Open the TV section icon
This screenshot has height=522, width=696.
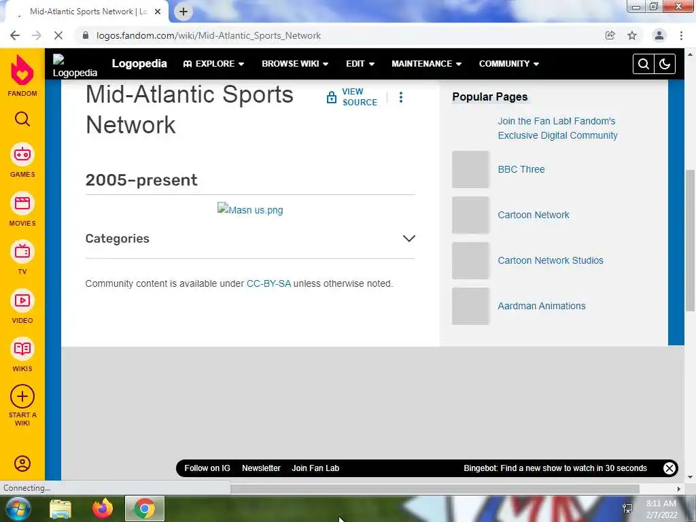click(22, 251)
